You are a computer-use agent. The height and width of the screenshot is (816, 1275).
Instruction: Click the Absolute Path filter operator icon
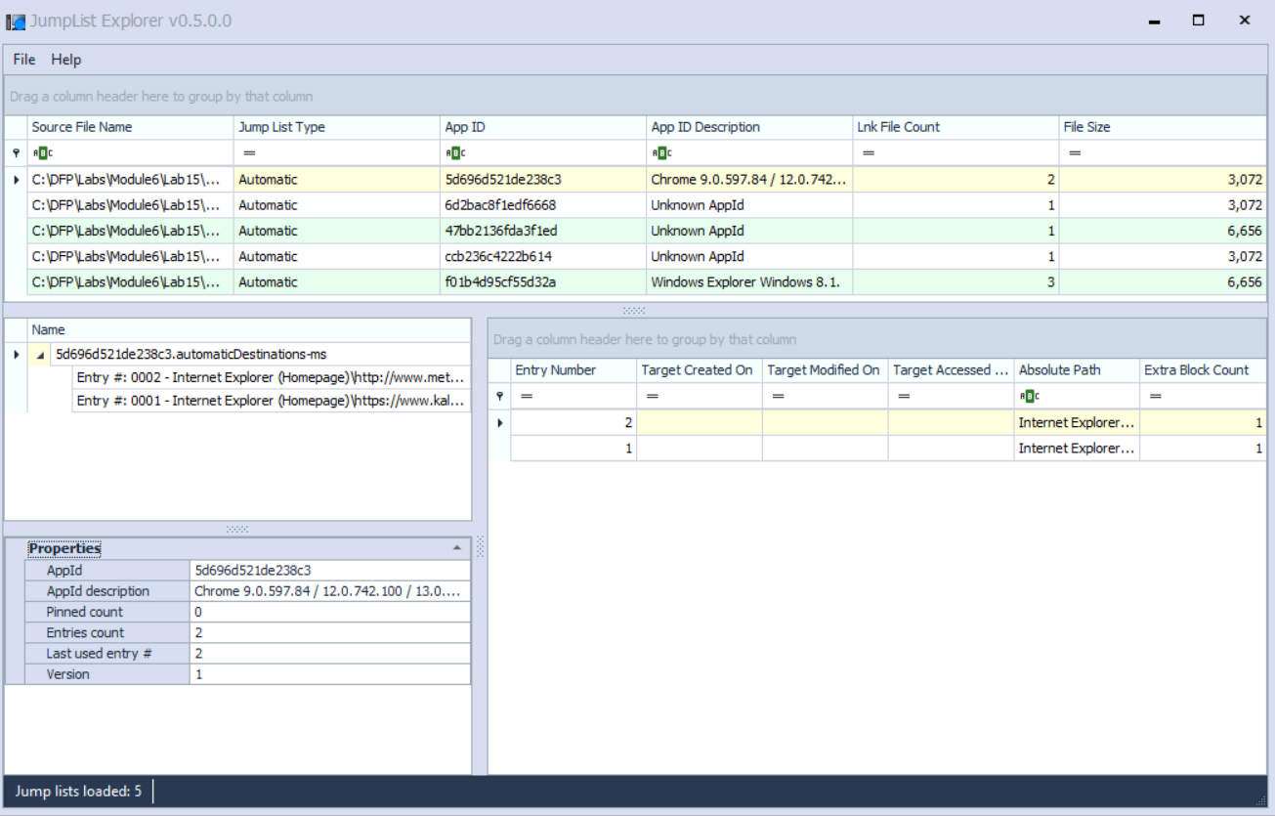[1029, 397]
